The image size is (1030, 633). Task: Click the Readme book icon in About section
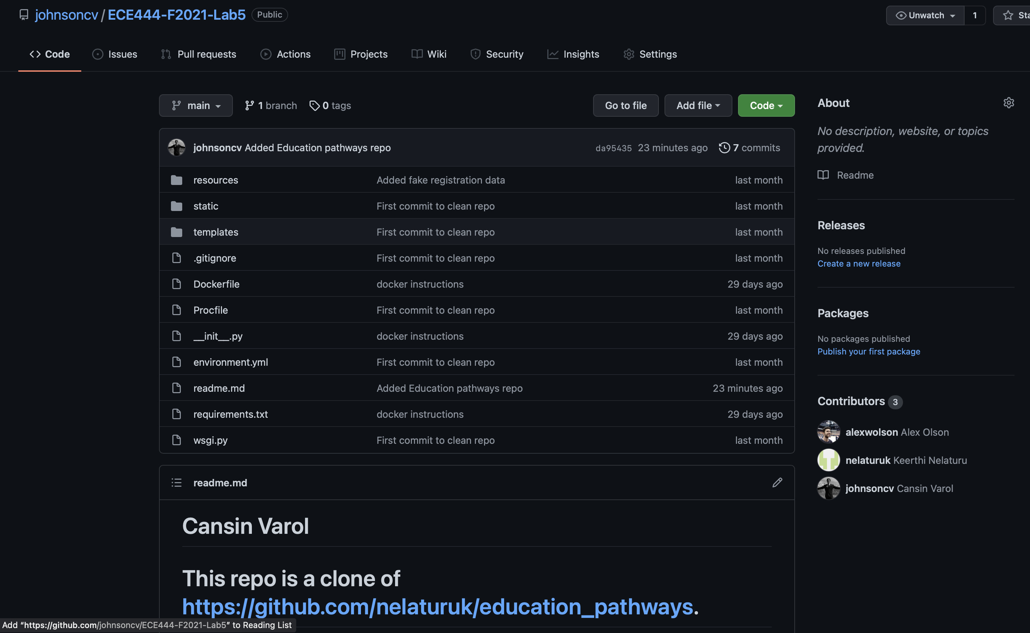[823, 175]
